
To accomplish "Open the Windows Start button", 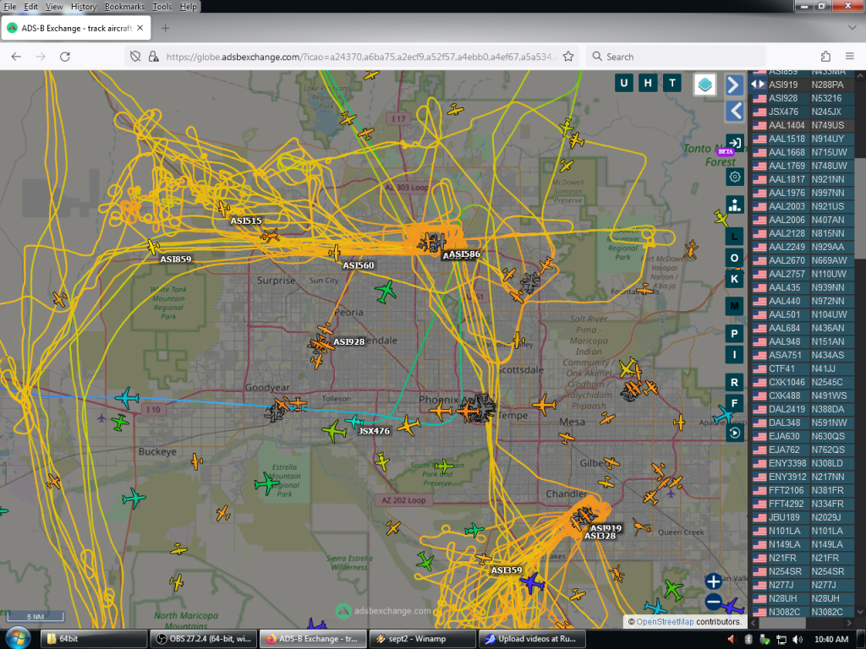I will point(19,639).
